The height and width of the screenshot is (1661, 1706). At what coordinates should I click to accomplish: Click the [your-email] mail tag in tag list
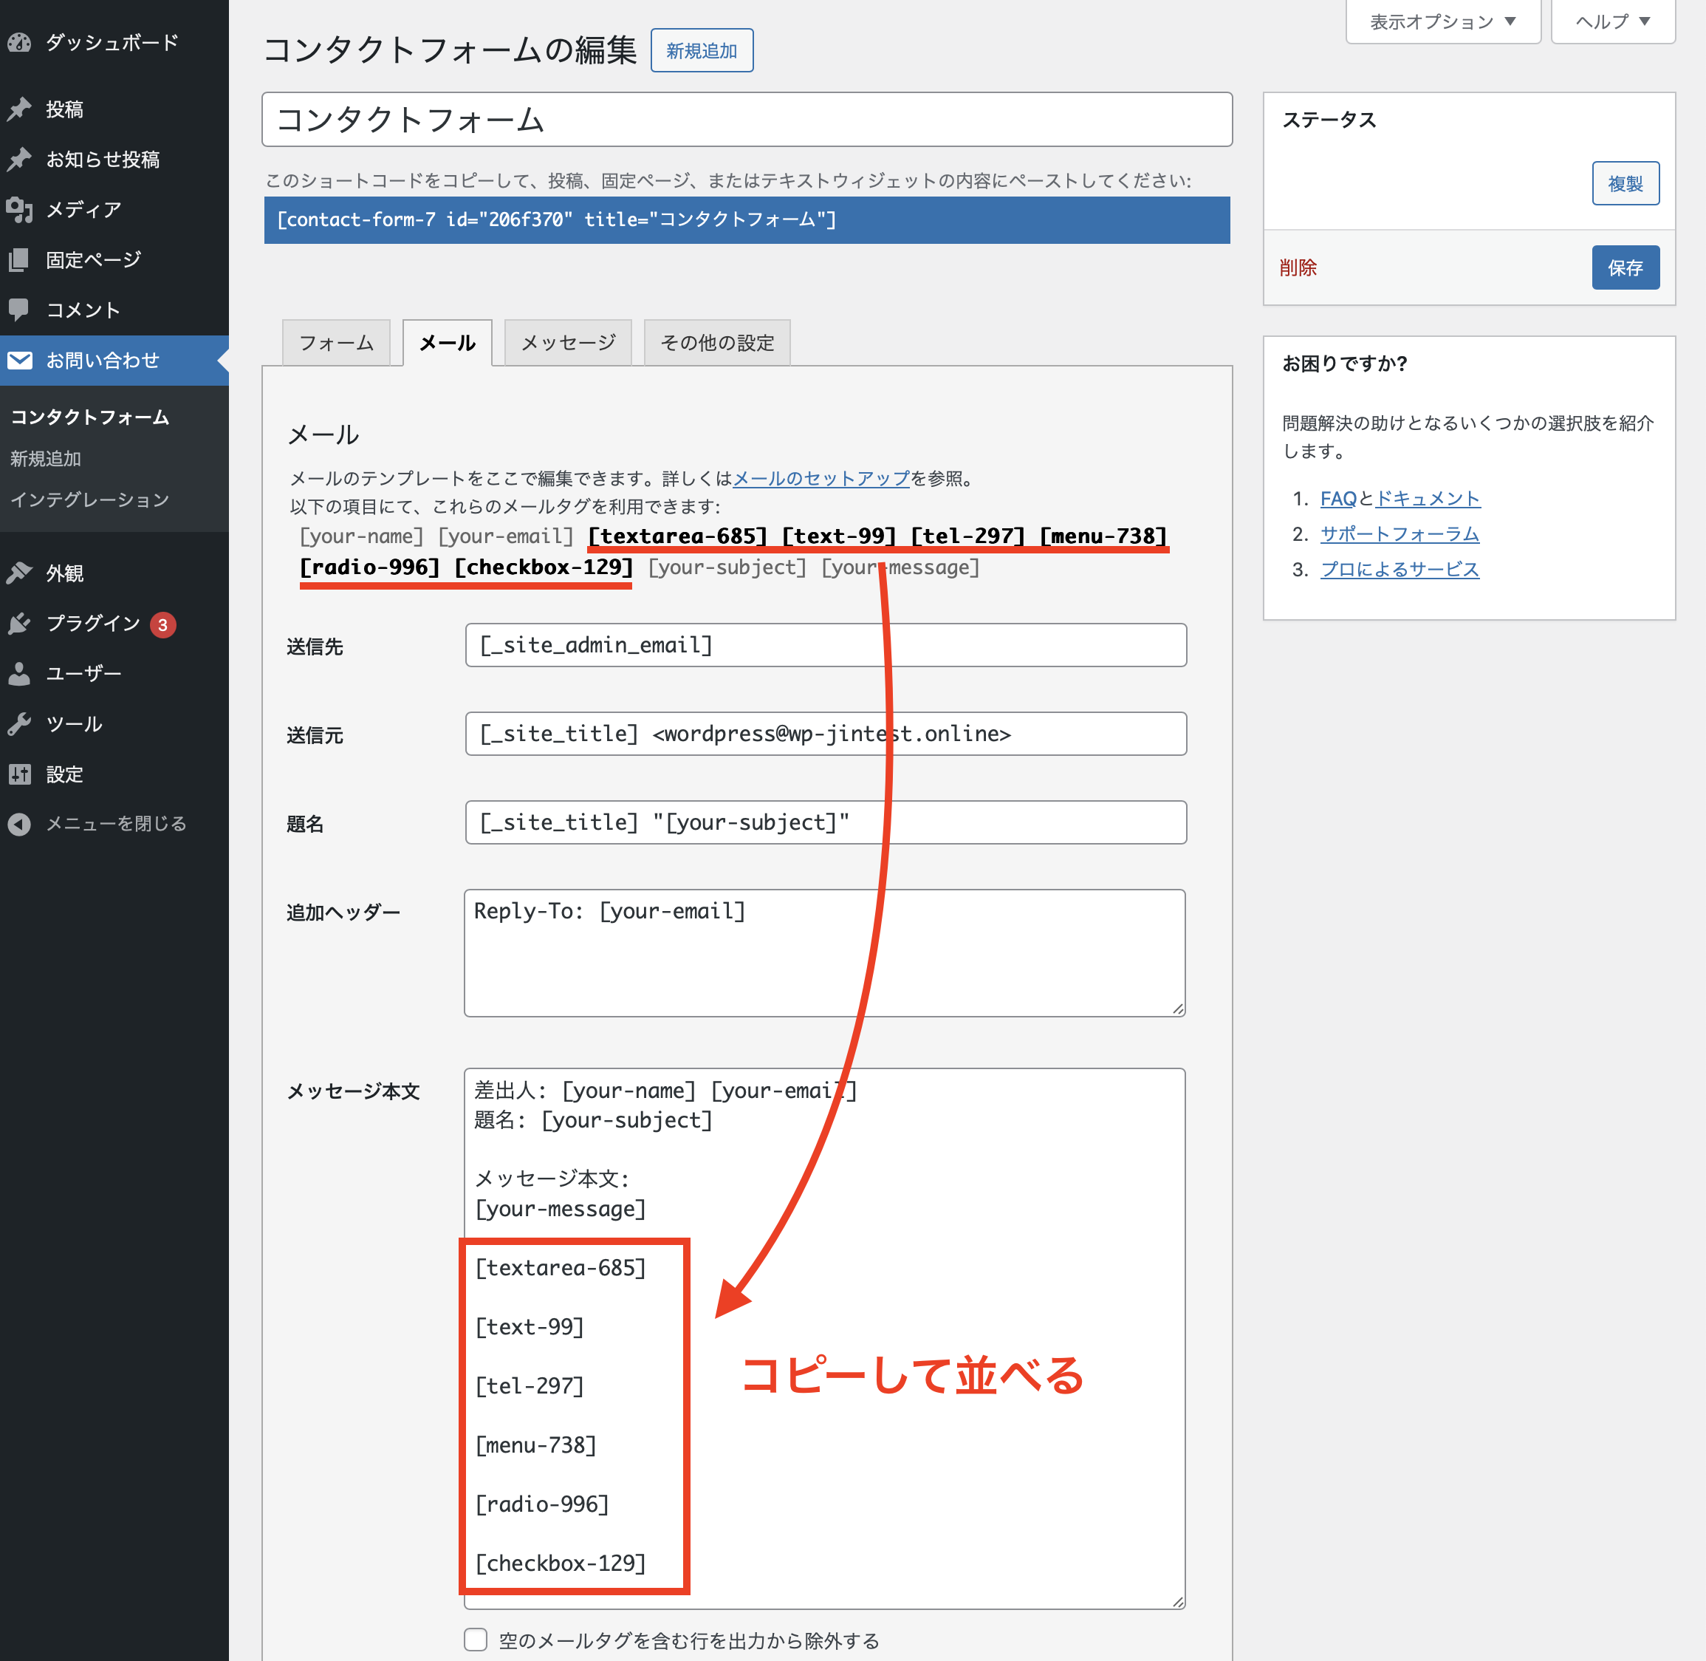pos(506,536)
